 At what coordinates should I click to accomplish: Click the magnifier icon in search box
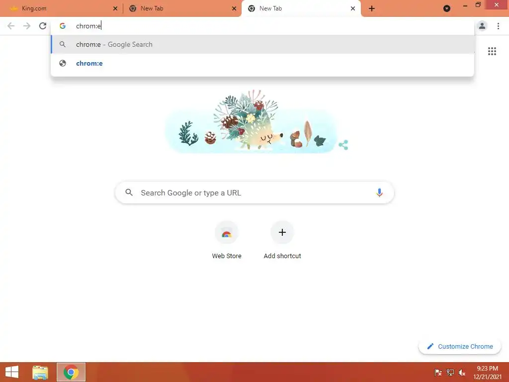[x=129, y=192]
